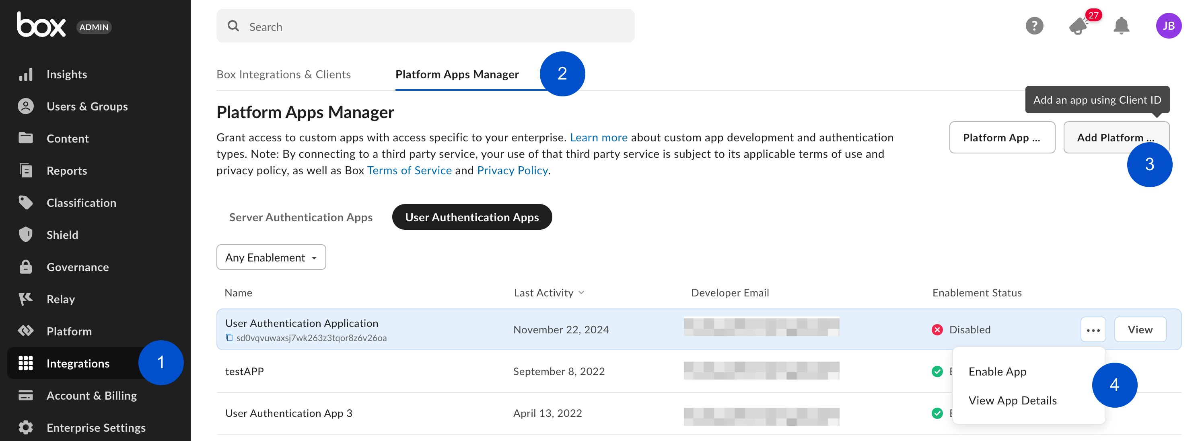Image resolution: width=1198 pixels, height=441 pixels.
Task: Switch to the Box Integrations & Clients tab
Action: 283,74
